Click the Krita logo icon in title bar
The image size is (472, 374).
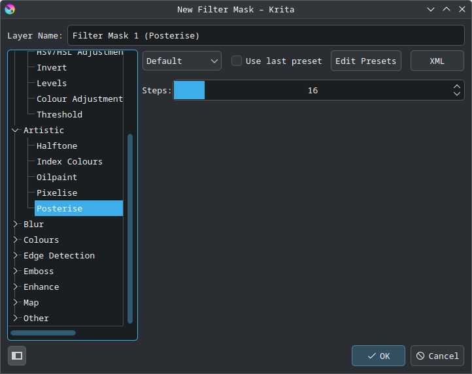pos(9,9)
